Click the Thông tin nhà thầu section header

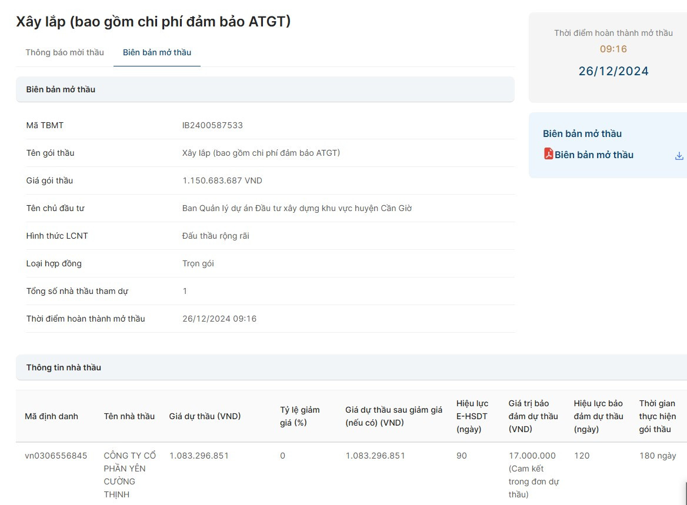pyautogui.click(x=62, y=367)
